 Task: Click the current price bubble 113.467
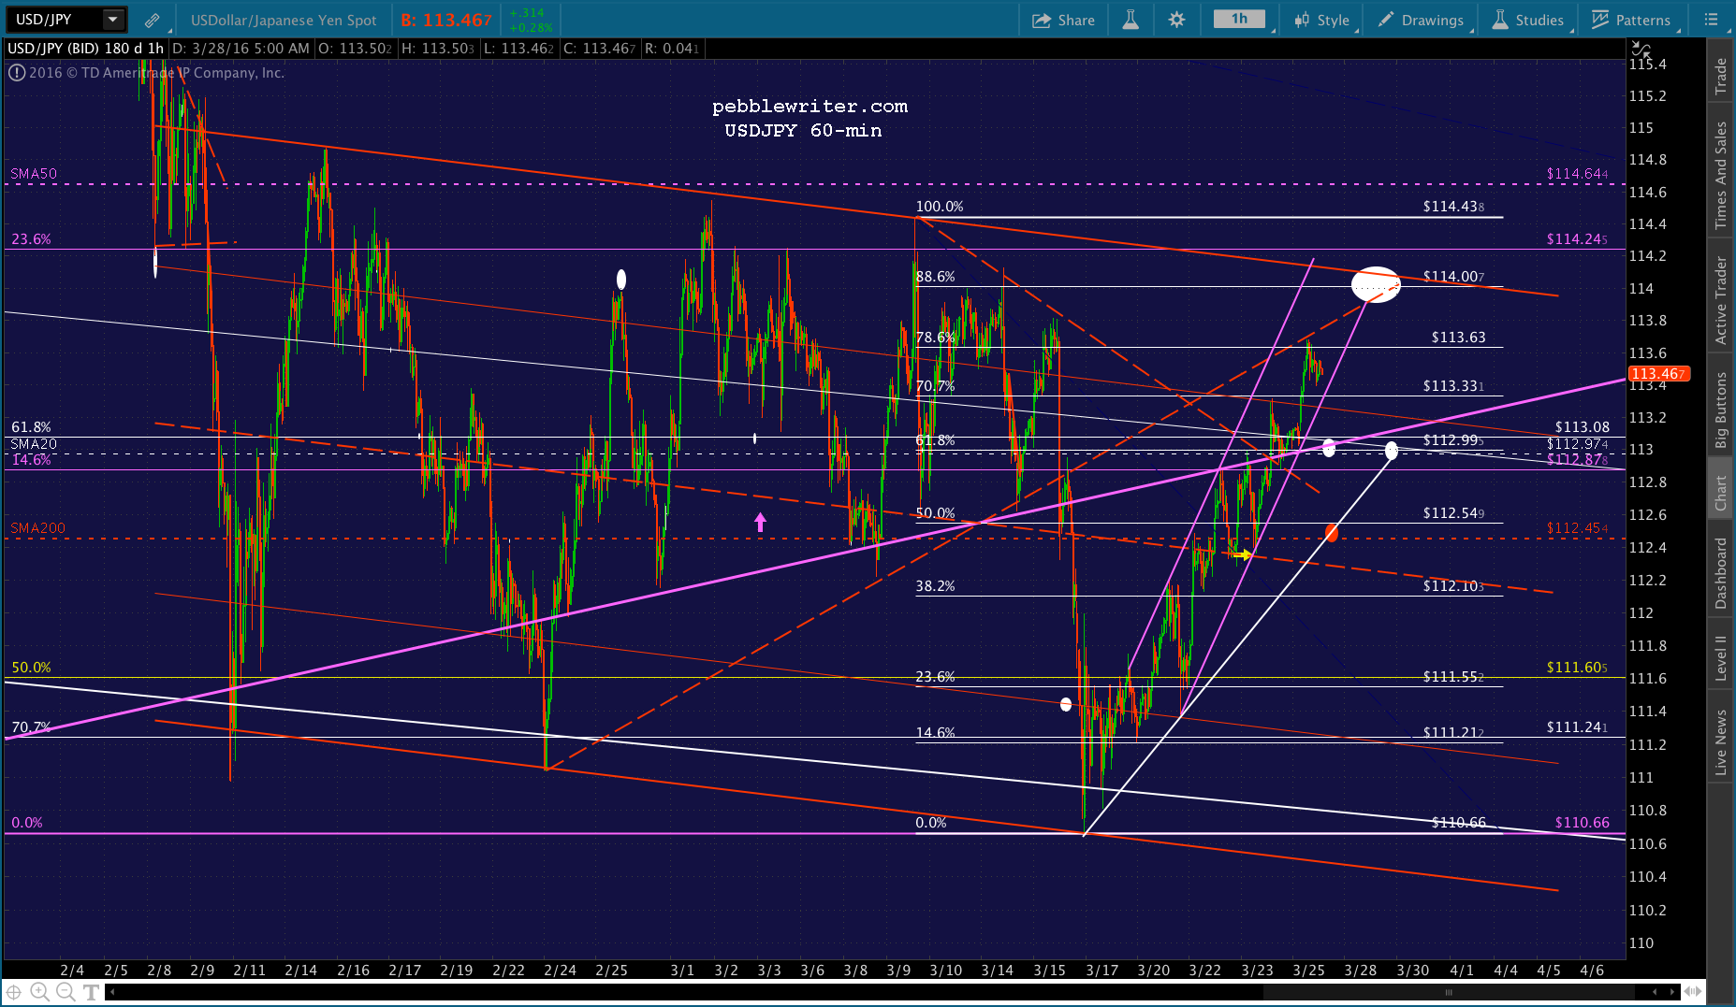1658,374
